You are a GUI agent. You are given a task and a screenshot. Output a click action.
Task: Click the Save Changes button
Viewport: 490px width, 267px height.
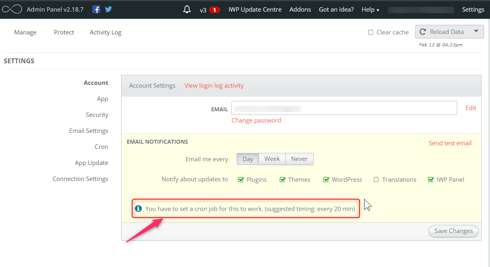click(453, 231)
